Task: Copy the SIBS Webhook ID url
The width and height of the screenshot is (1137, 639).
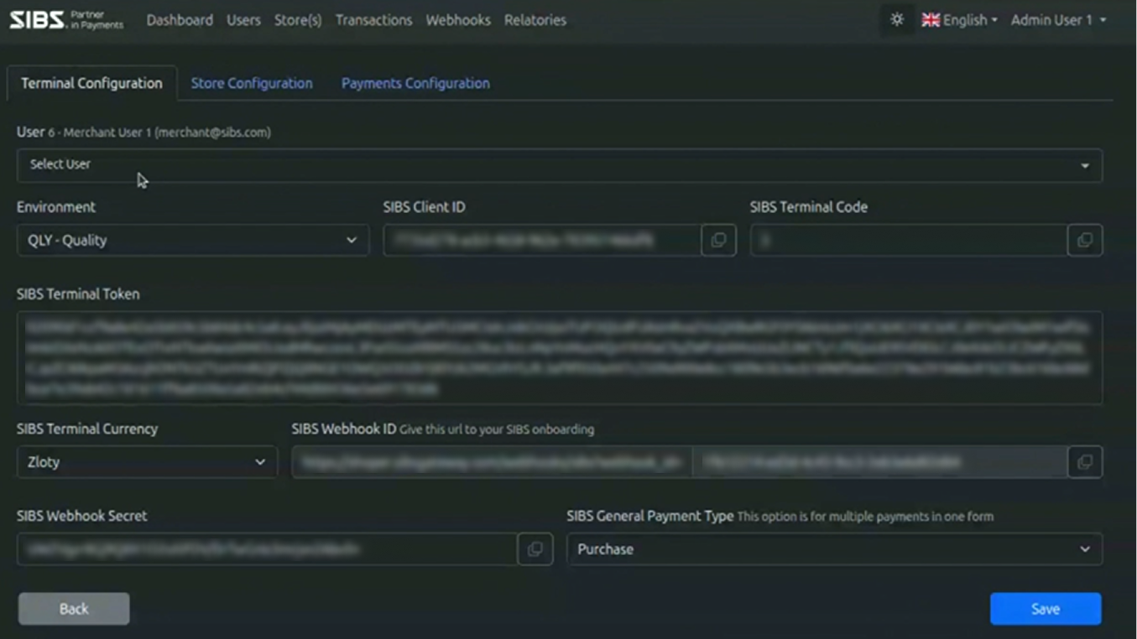Action: [1085, 462]
